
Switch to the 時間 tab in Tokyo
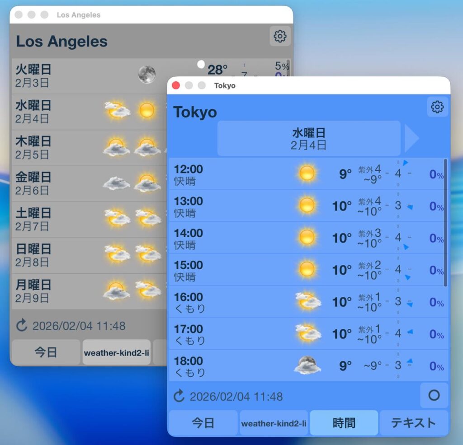coord(344,423)
